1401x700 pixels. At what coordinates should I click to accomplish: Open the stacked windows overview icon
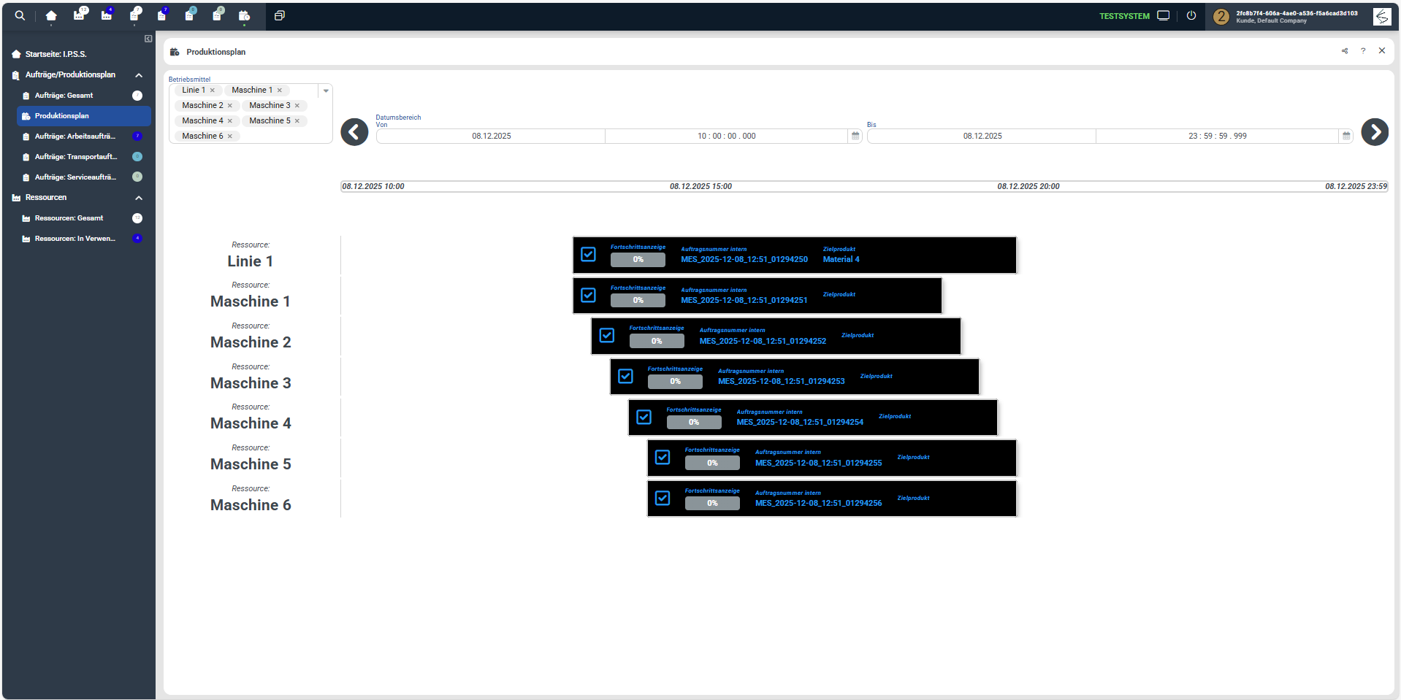[279, 15]
